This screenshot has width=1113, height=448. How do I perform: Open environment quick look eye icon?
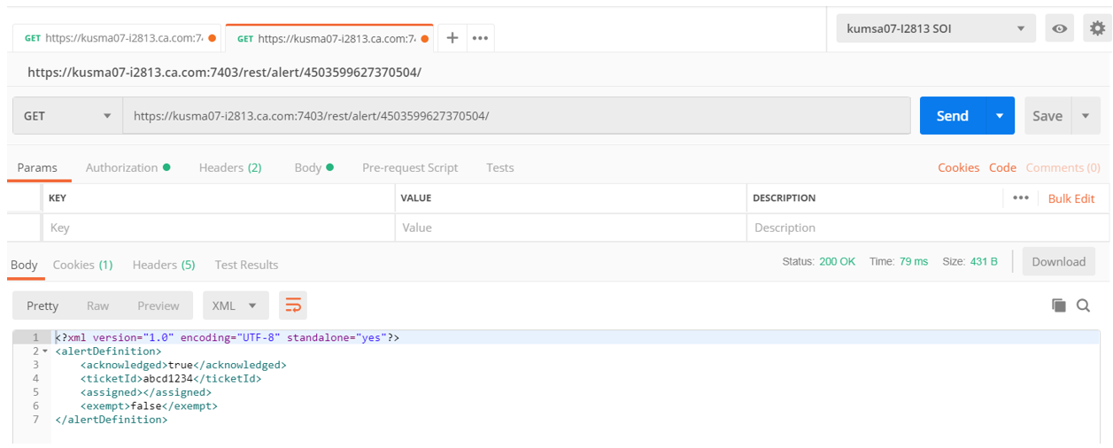[1059, 28]
